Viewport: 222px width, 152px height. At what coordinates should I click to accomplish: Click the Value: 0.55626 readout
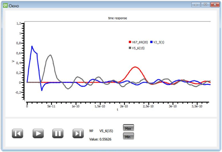tap(101, 139)
